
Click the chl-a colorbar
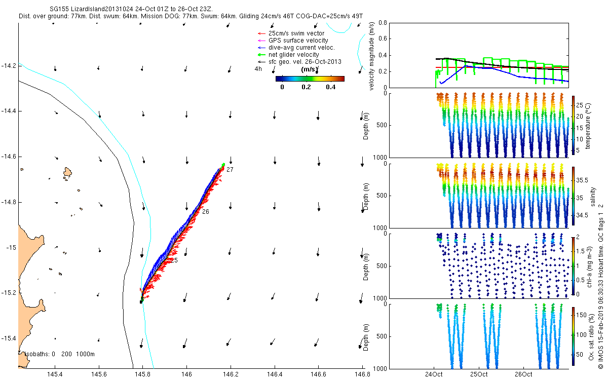pyautogui.click(x=573, y=265)
